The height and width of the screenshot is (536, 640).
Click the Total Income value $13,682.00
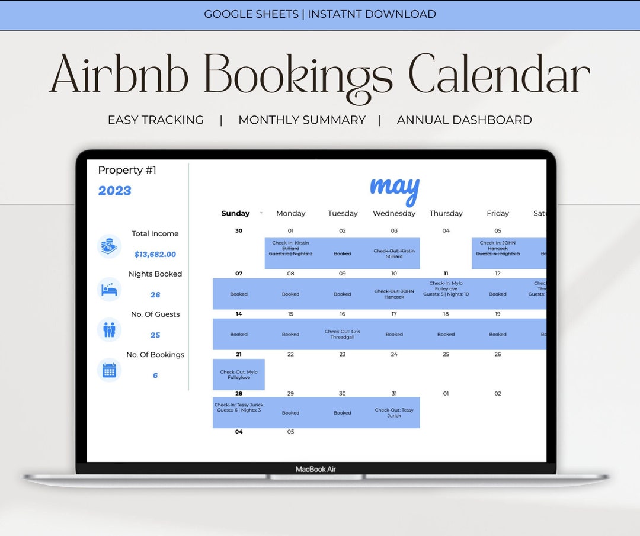tap(156, 253)
